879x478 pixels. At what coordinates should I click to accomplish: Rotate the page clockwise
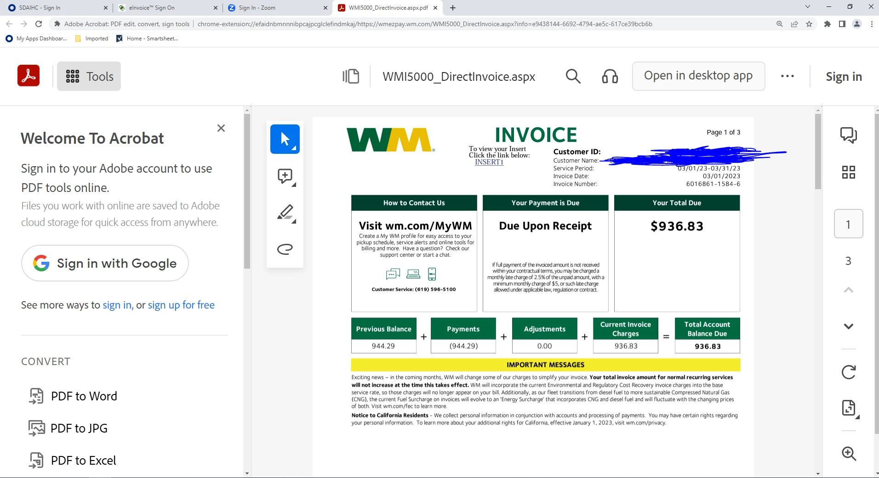pos(849,372)
